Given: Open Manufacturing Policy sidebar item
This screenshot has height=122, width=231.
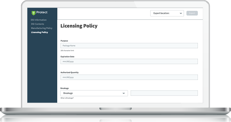Looking at the screenshot, I should click(41, 28).
